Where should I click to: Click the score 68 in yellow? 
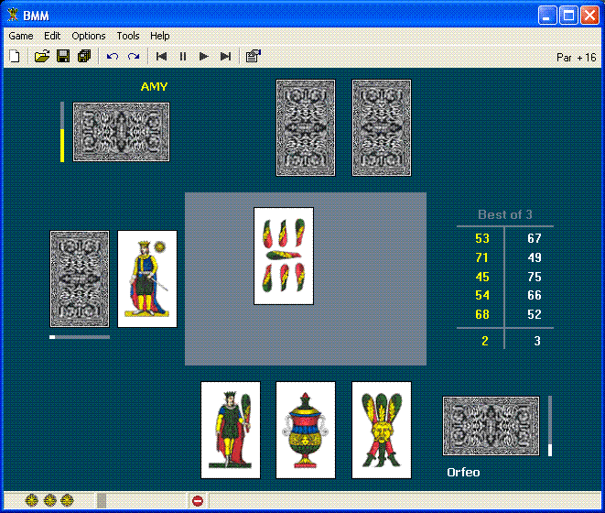click(x=482, y=314)
